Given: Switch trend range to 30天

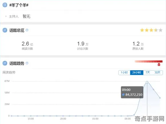Looking at the screenshot, I should tap(157, 73).
